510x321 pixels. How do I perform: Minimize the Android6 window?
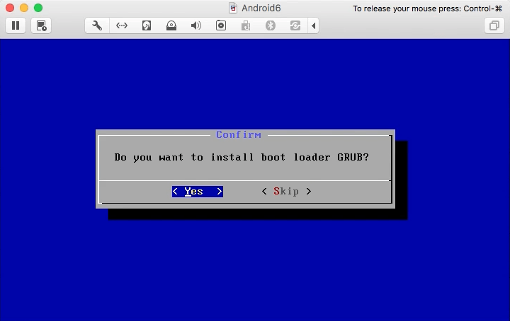24,8
